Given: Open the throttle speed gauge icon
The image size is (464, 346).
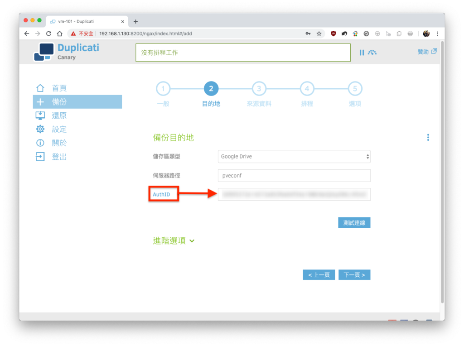Looking at the screenshot, I should click(372, 53).
